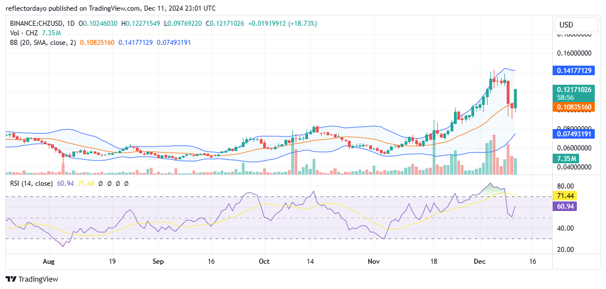Click the 7.35M volume label on the axis
Viewport: 606px width, 289px height.
tap(566, 159)
